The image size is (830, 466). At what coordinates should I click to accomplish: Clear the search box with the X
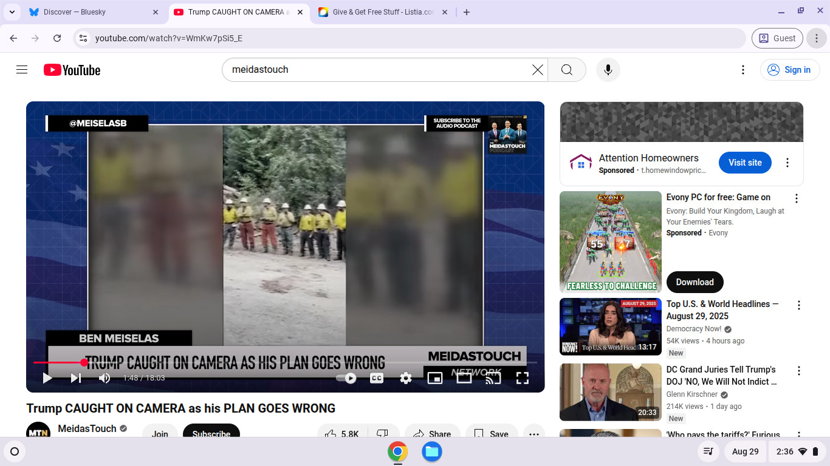[x=537, y=70]
